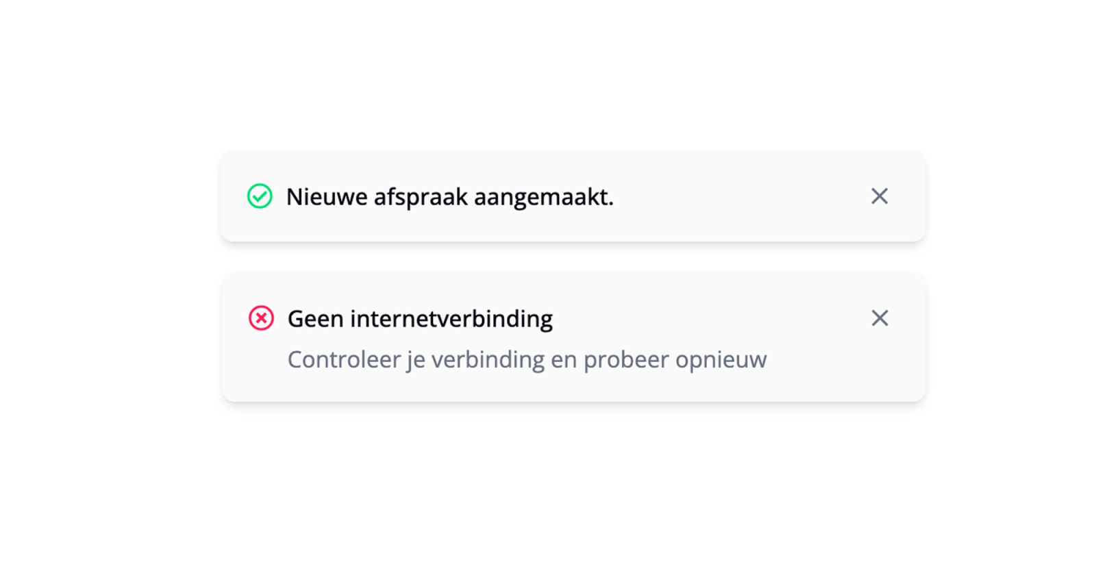Select the success notification card
1096x570 pixels.
coord(573,196)
